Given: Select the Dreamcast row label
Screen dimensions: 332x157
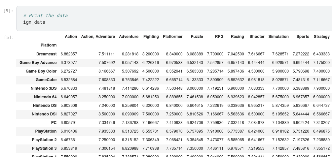Looking at the screenshot, I should [x=46, y=54].
